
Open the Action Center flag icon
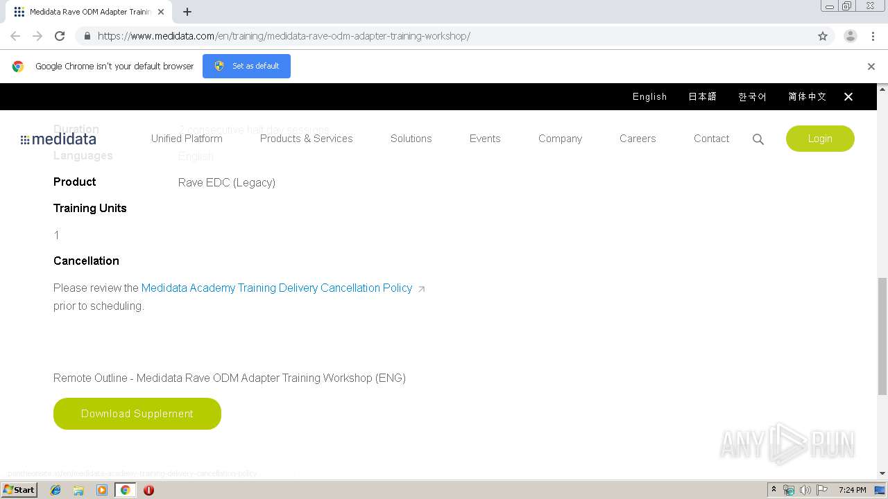[822, 490]
